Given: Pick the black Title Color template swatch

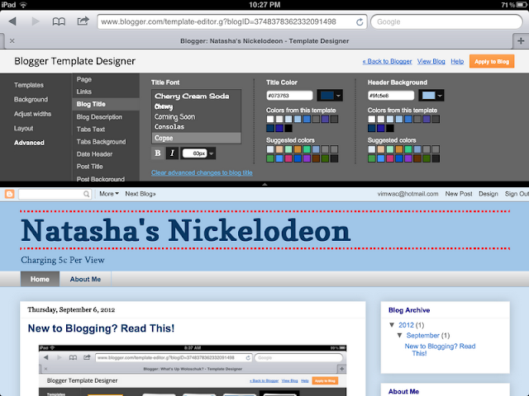Looking at the screenshot, I should [x=288, y=129].
